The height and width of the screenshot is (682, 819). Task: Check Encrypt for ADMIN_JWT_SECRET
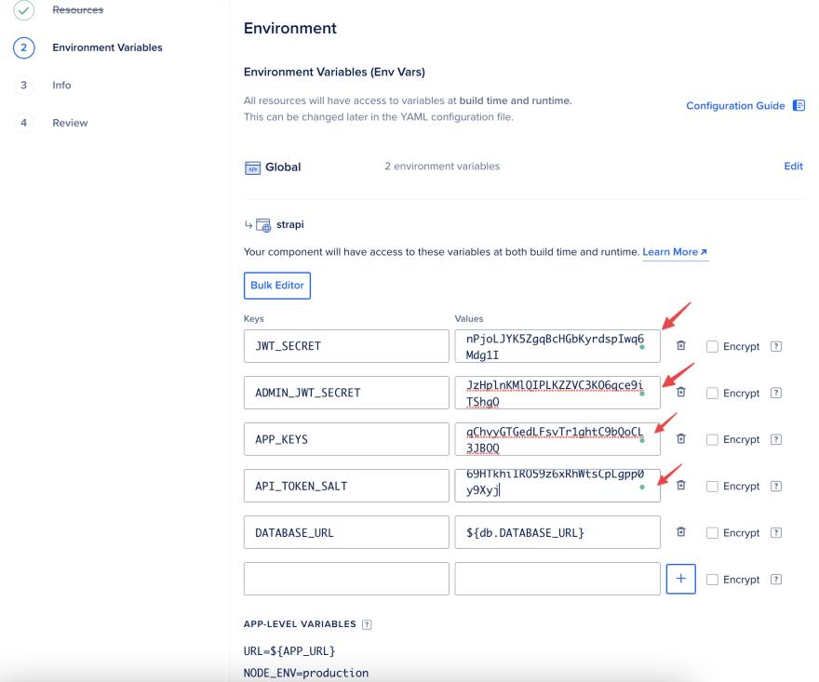pyautogui.click(x=712, y=394)
